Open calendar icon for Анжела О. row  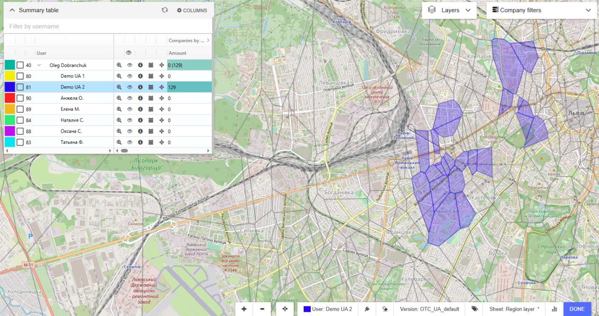pos(151,98)
